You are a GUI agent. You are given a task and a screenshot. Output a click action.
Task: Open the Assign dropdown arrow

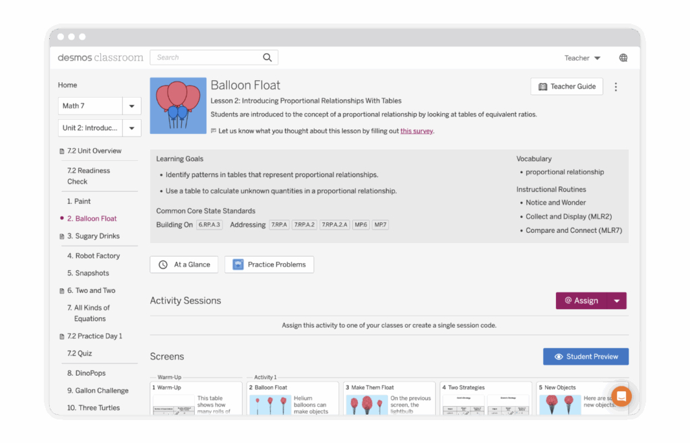[617, 300]
